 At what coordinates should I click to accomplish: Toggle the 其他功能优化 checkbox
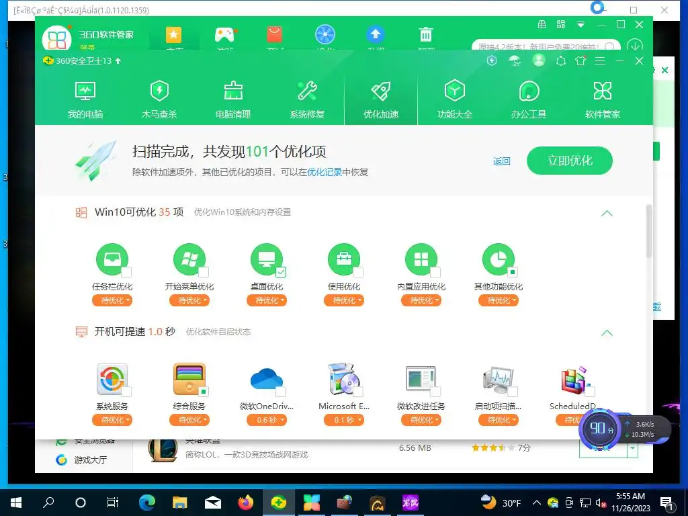pyautogui.click(x=513, y=272)
